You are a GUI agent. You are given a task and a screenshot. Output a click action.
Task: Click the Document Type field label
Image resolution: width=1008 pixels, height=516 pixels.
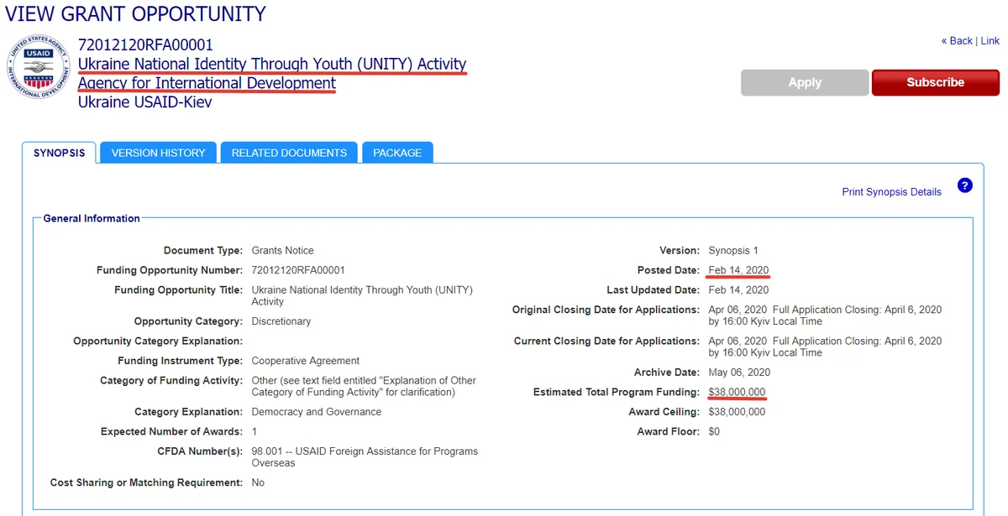click(x=203, y=251)
